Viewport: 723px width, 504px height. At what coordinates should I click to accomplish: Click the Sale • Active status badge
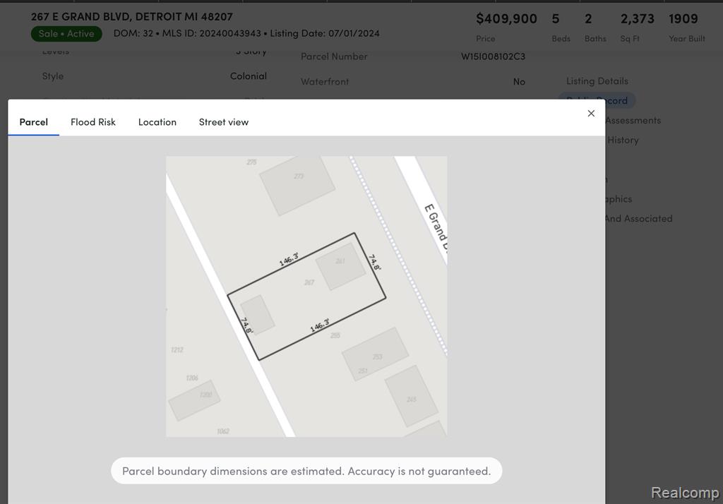click(x=66, y=34)
